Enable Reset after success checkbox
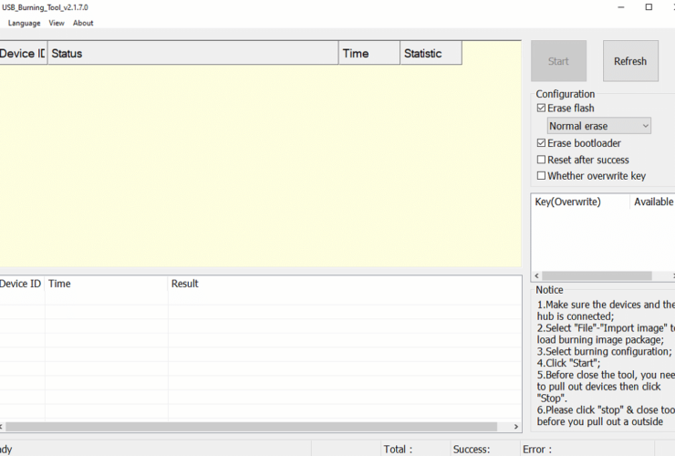Image resolution: width=675 pixels, height=456 pixels. [x=542, y=160]
